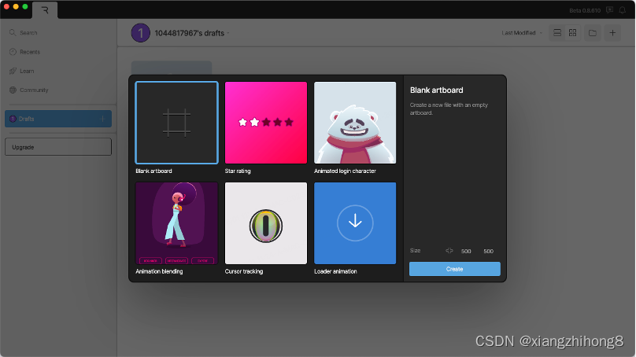Screen dimensions: 636x357
Task: Select Drafts in the sidebar
Action: click(58, 119)
